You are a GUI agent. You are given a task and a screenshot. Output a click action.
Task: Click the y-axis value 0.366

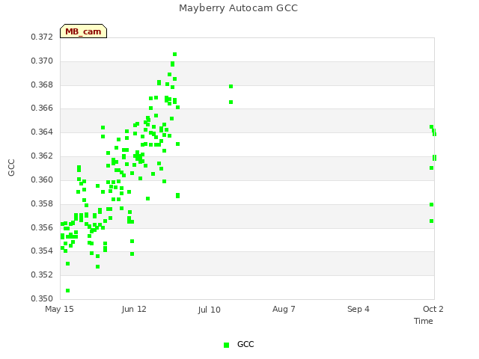[42, 108]
